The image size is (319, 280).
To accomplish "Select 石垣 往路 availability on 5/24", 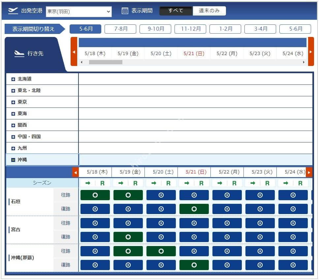I will click(293, 195).
